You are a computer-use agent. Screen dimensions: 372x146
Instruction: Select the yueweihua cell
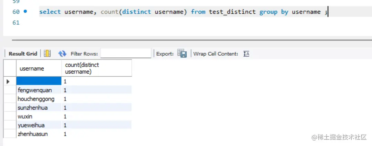[39, 125]
